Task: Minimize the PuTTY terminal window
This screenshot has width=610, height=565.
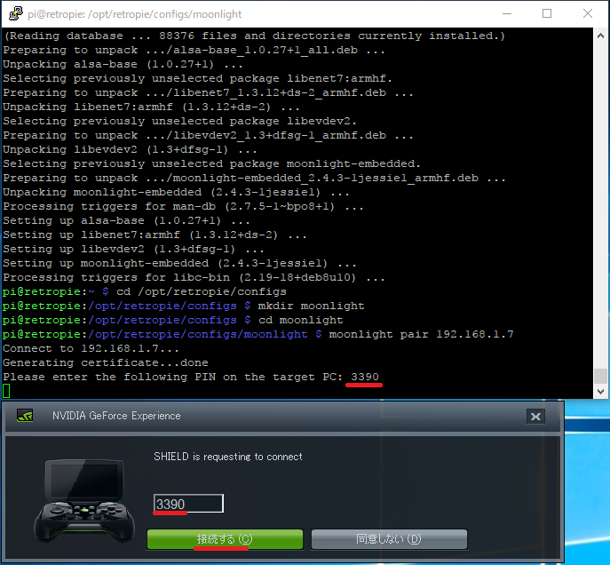Action: coord(507,13)
